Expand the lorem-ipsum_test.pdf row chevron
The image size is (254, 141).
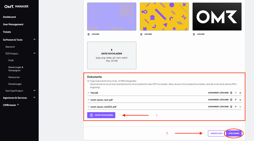[89, 100]
